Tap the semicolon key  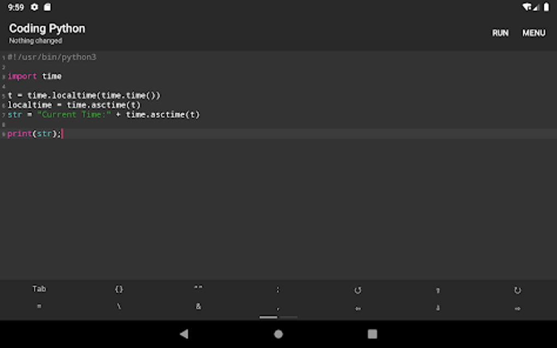[x=278, y=289]
